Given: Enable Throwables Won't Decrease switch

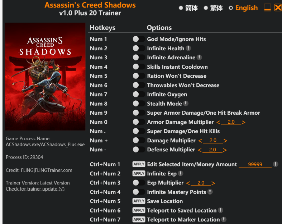Looking at the screenshot, I should (x=139, y=85).
